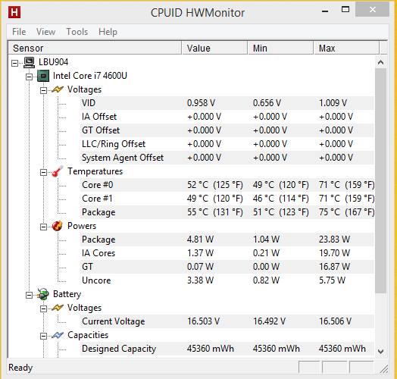Collapse the CPU Voltages group
Viewport: 397px width, 379px height.
[x=43, y=90]
